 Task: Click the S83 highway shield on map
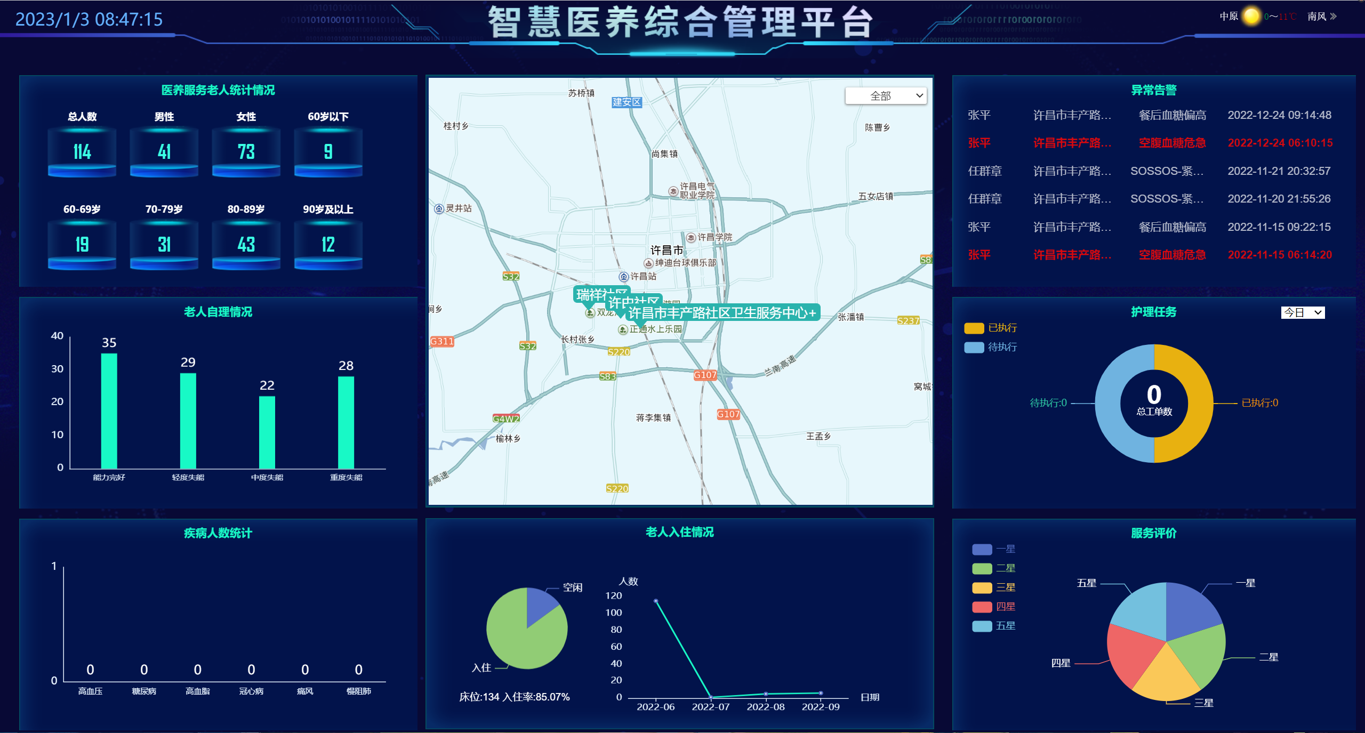pos(607,376)
